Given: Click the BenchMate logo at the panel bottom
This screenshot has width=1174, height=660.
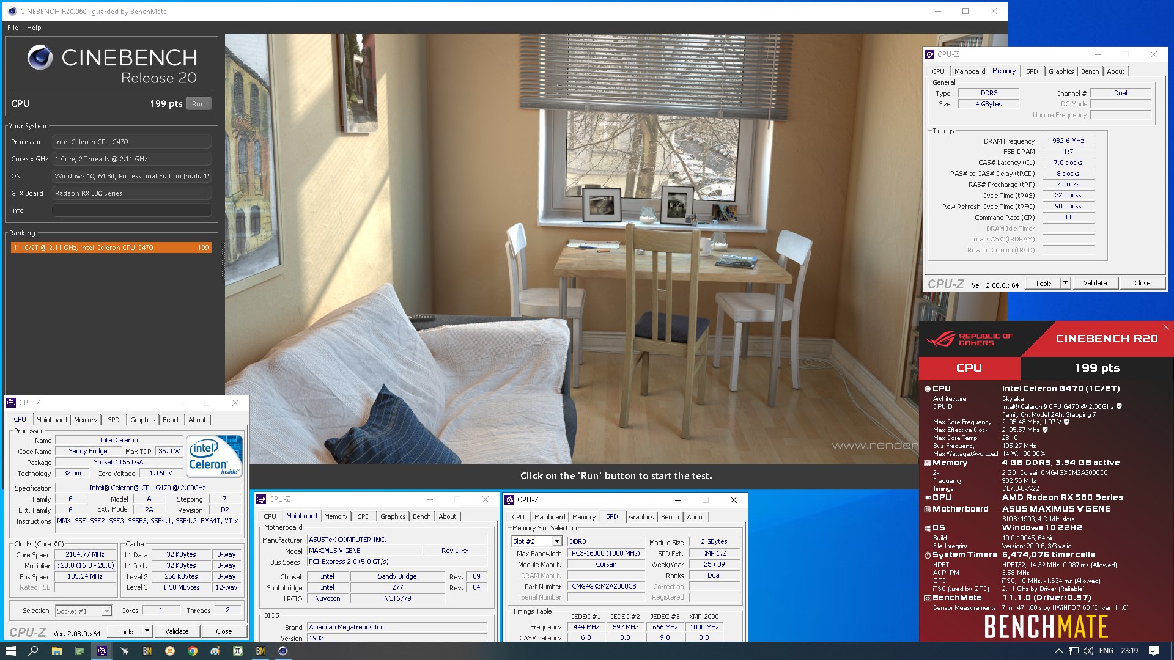Looking at the screenshot, I should click(x=1046, y=626).
